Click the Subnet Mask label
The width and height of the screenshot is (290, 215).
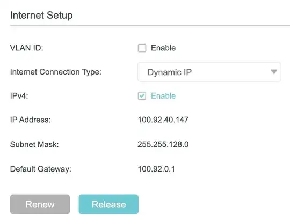point(34,144)
